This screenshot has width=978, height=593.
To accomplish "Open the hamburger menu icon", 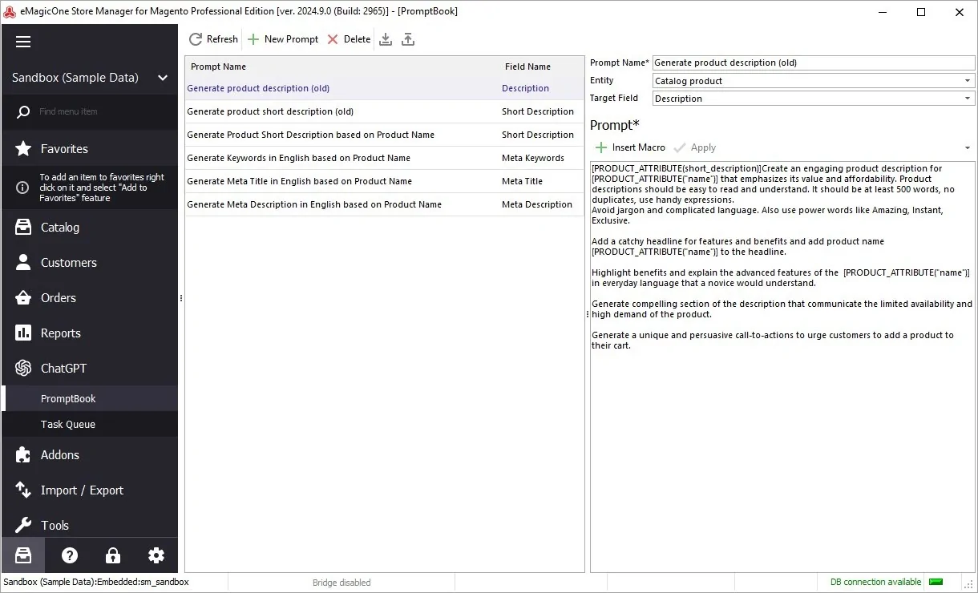I will coord(23,42).
